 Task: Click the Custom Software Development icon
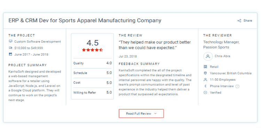point(10,41)
